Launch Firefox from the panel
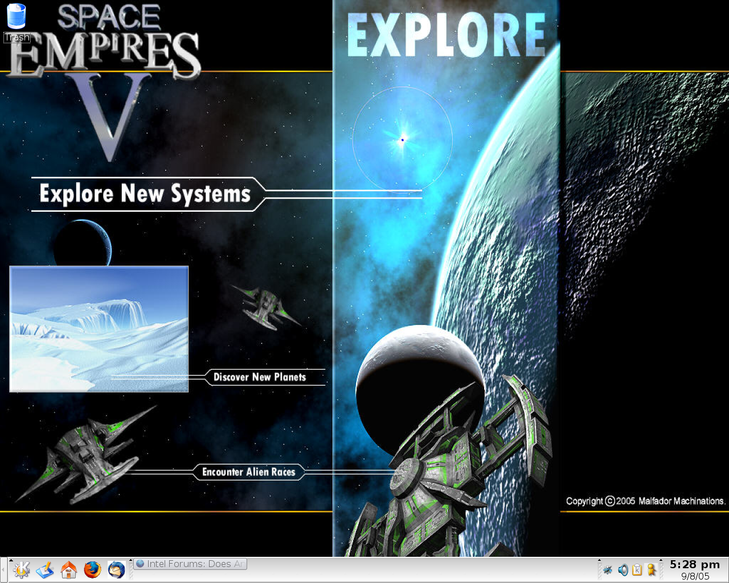 coord(92,569)
